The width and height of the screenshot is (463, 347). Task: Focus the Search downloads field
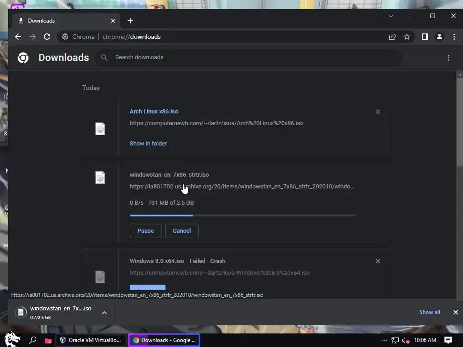[x=248, y=57]
